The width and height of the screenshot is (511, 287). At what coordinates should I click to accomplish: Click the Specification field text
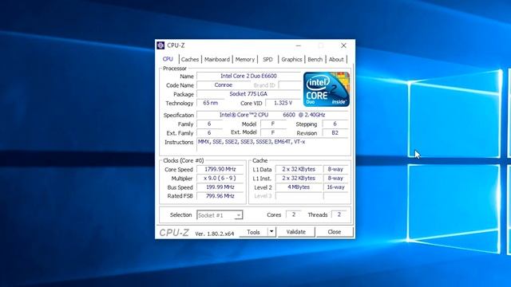point(272,115)
